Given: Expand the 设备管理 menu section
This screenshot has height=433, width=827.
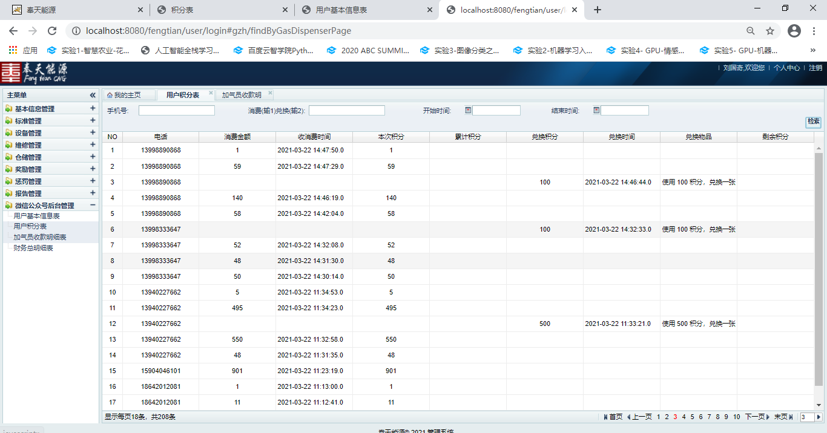Looking at the screenshot, I should click(x=93, y=133).
